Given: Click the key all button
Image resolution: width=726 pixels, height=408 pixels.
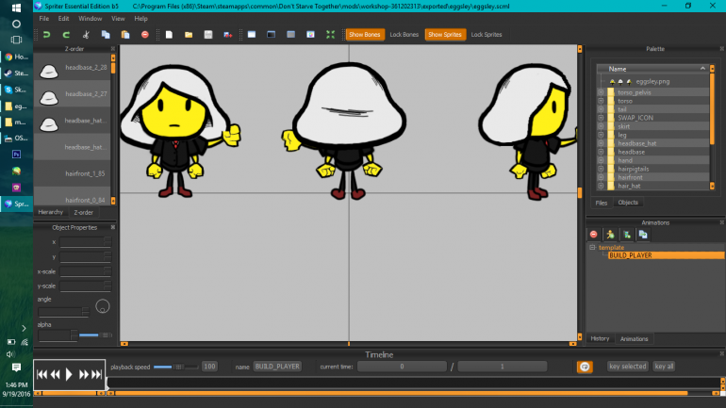Looking at the screenshot, I should (x=664, y=367).
